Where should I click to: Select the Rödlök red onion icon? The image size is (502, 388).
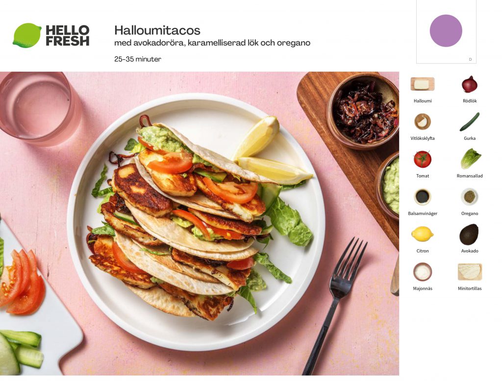coord(469,84)
